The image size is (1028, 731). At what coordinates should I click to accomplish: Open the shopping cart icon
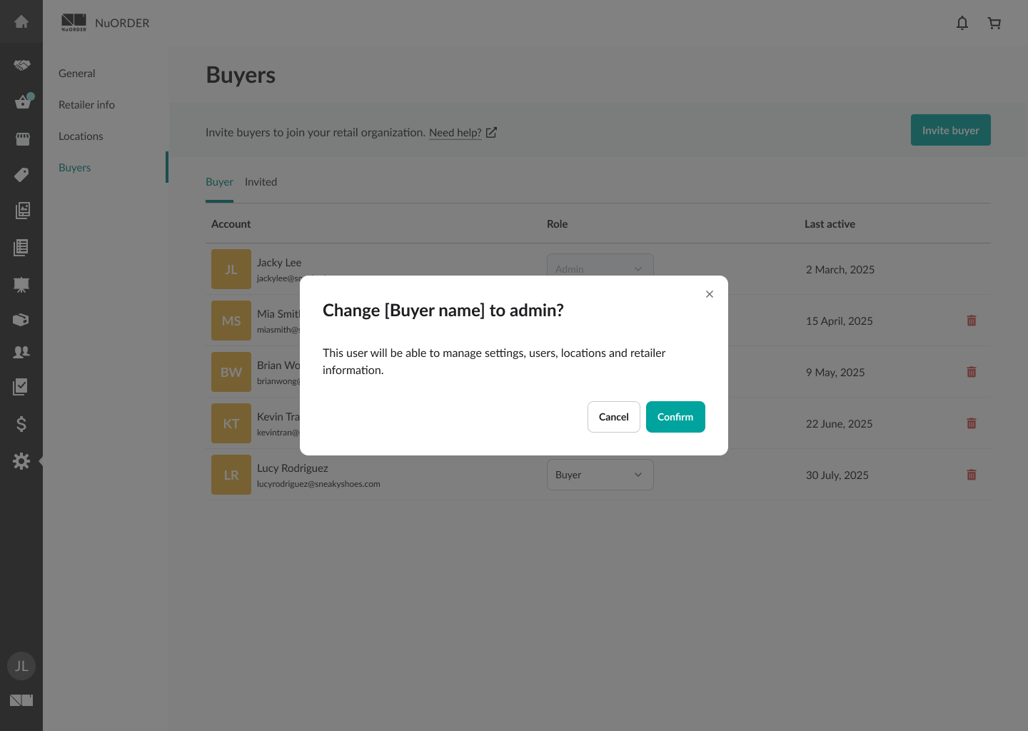pyautogui.click(x=994, y=23)
